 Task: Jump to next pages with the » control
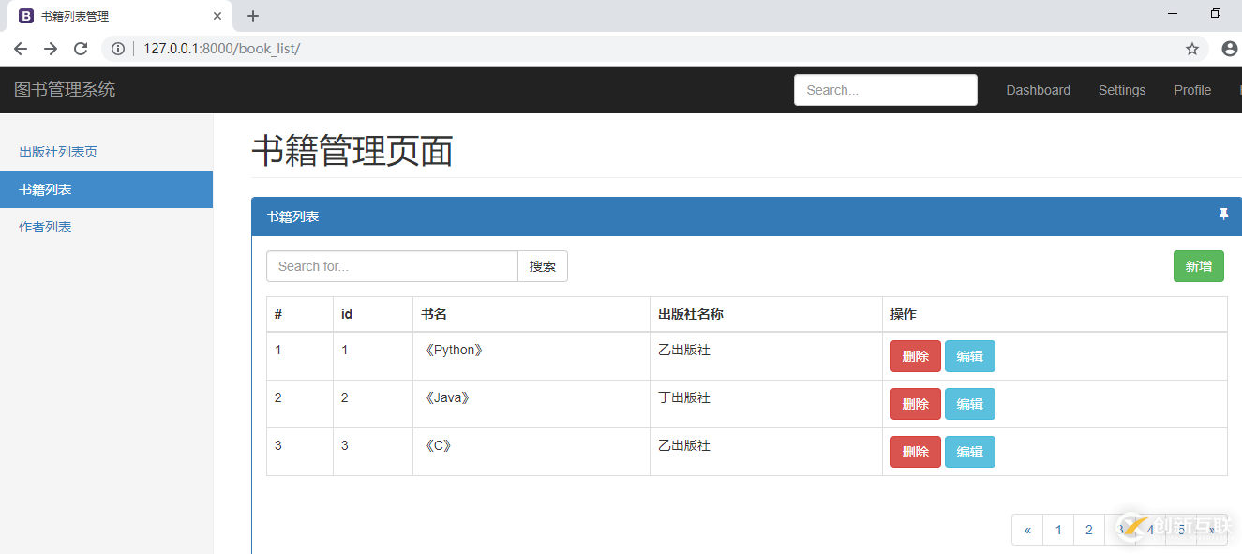coord(1212,530)
